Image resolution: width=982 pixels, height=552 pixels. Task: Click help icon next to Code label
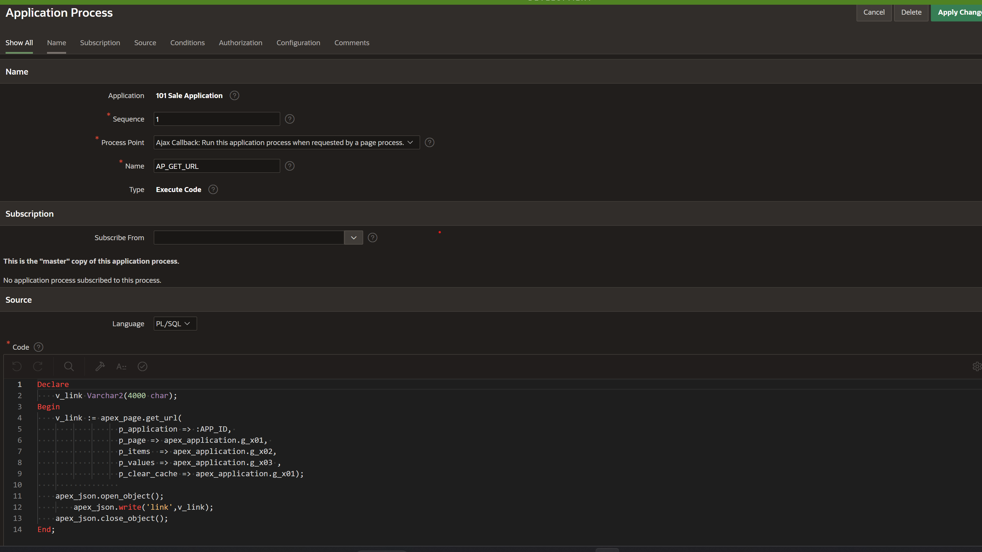tap(38, 347)
